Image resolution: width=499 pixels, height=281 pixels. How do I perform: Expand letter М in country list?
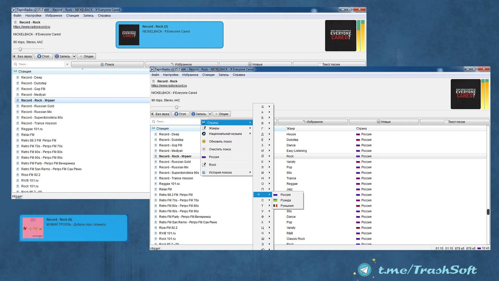[x=263, y=173]
